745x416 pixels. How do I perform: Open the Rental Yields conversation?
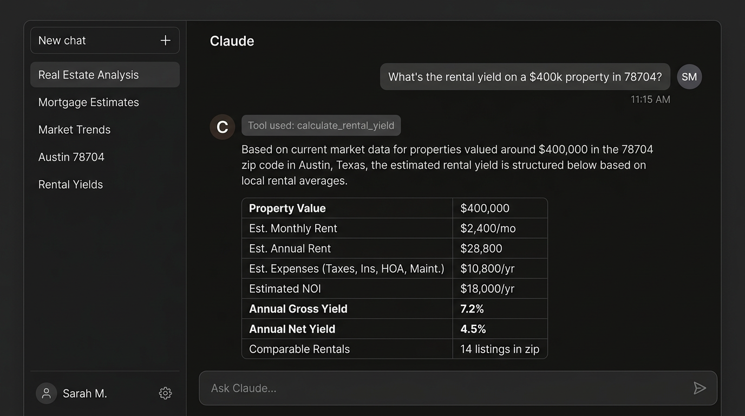click(70, 184)
